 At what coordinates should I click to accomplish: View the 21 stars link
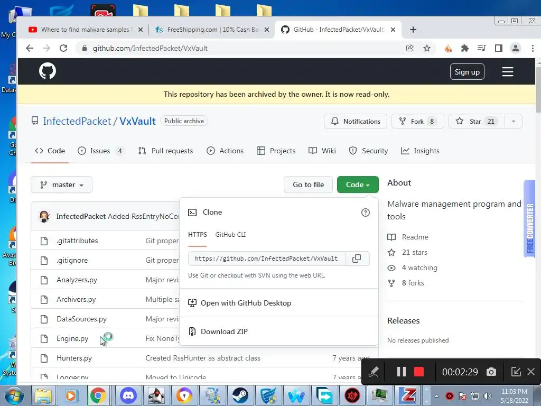[x=414, y=252]
